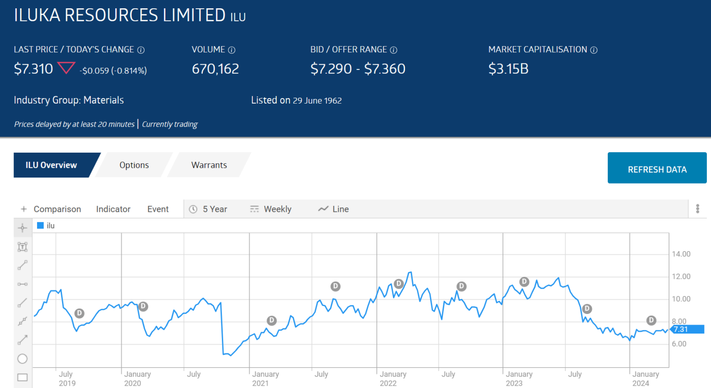Click the dividend marker just after January 2022
The image size is (711, 388).
click(x=399, y=283)
